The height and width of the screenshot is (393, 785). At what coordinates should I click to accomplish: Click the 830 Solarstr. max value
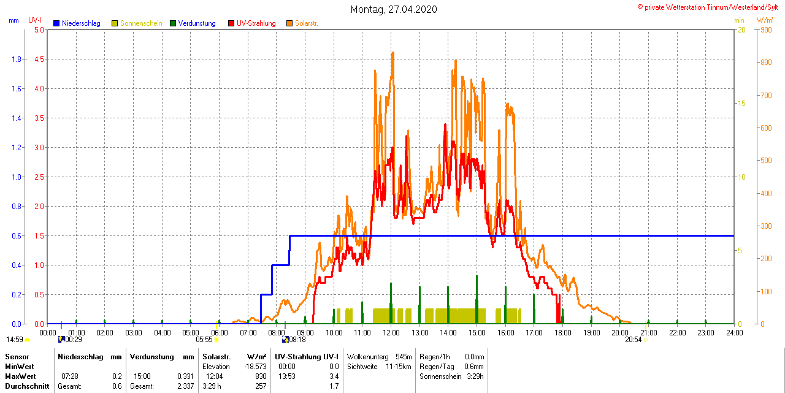261,376
